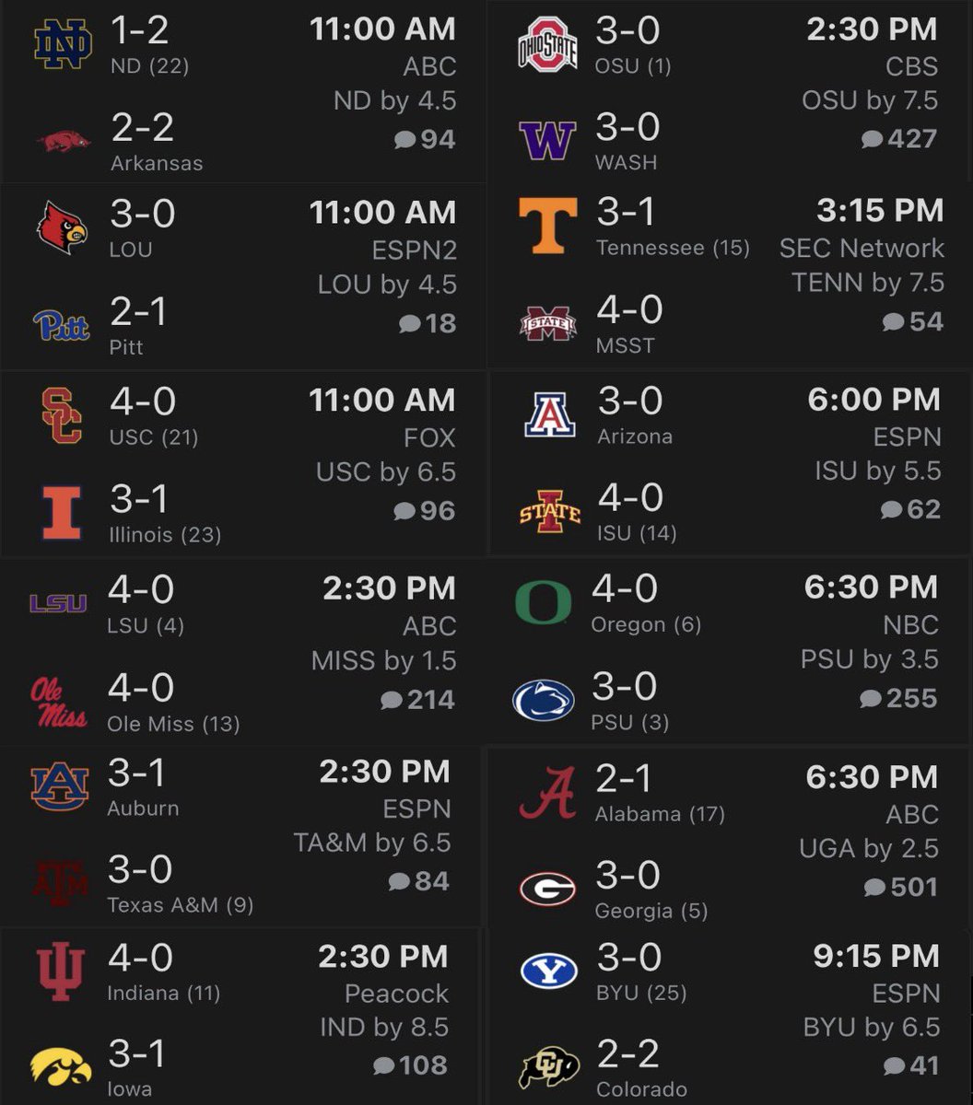This screenshot has height=1105, width=973.
Task: Click the USC by 6.5 betting line
Action: [385, 472]
